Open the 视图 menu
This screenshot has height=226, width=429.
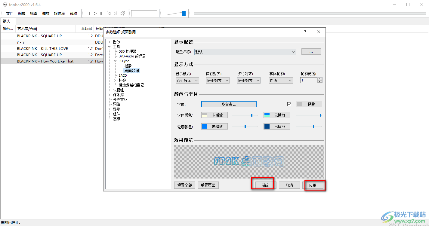(34, 14)
